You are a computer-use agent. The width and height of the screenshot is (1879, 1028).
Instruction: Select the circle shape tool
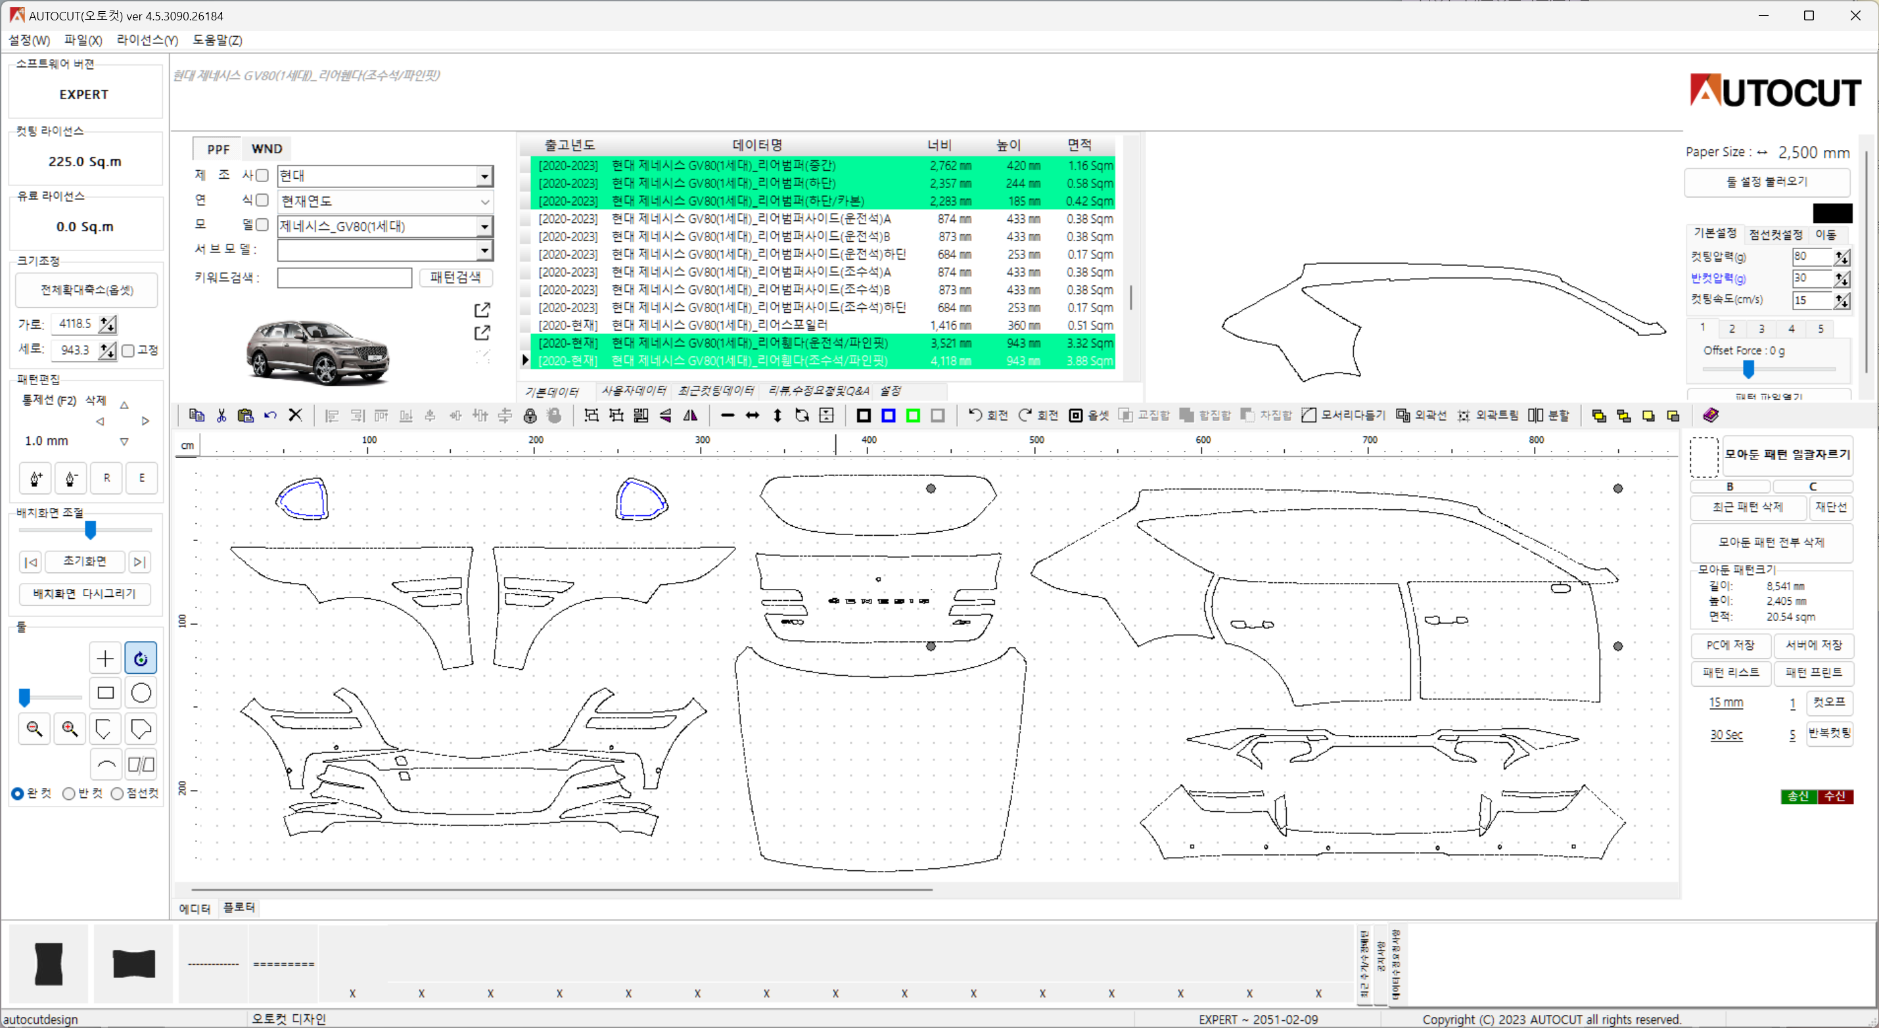(141, 692)
